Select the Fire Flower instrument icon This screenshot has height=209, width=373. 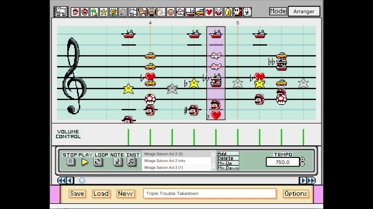[x=113, y=12]
